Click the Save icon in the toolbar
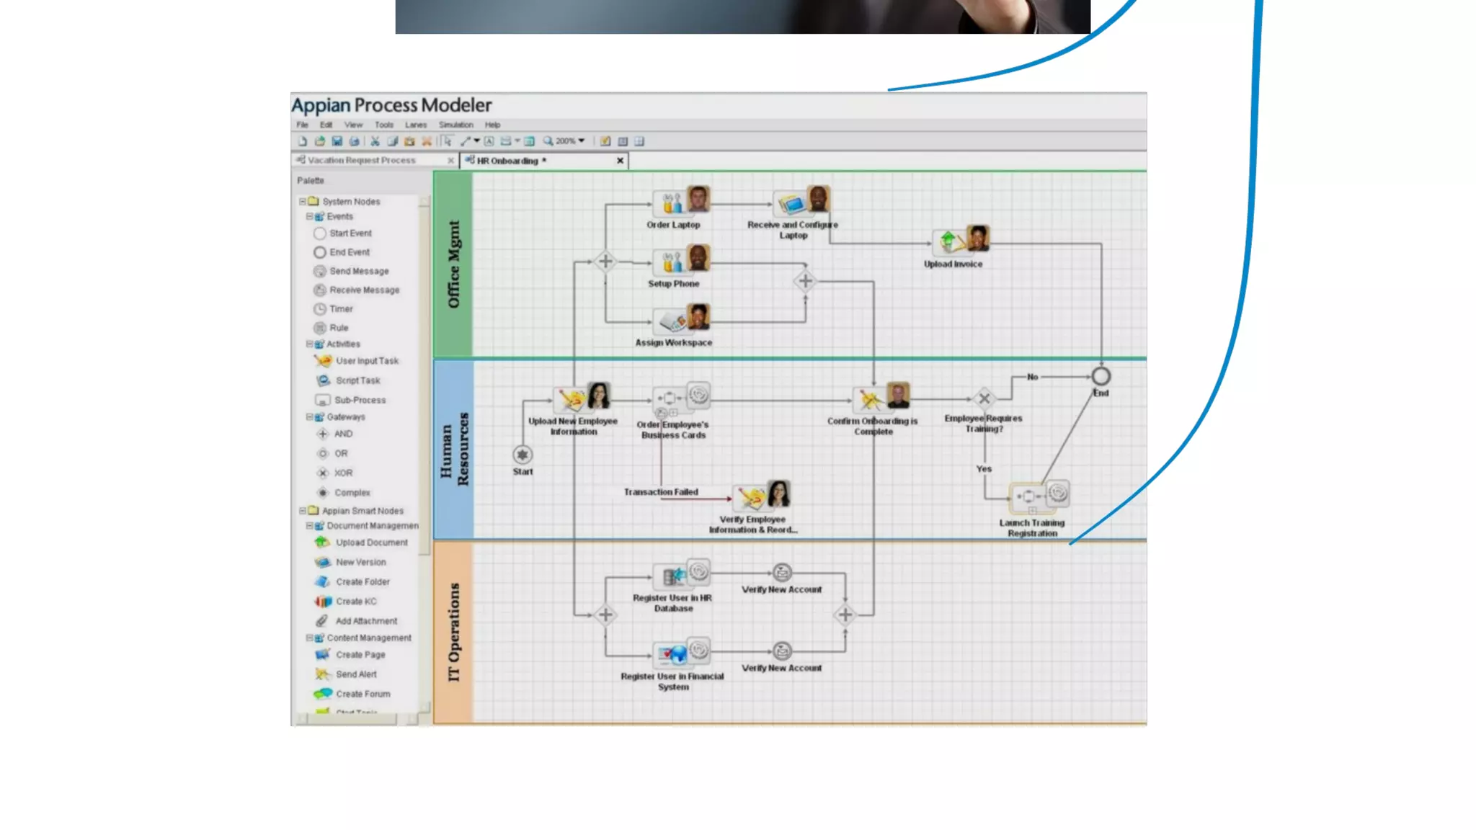Screen dimensions: 1476x830 337,141
